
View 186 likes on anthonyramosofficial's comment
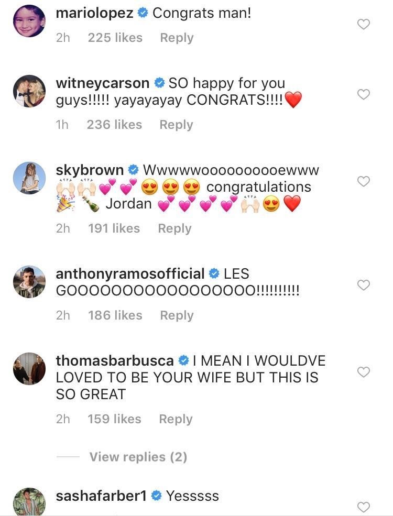click(x=115, y=315)
